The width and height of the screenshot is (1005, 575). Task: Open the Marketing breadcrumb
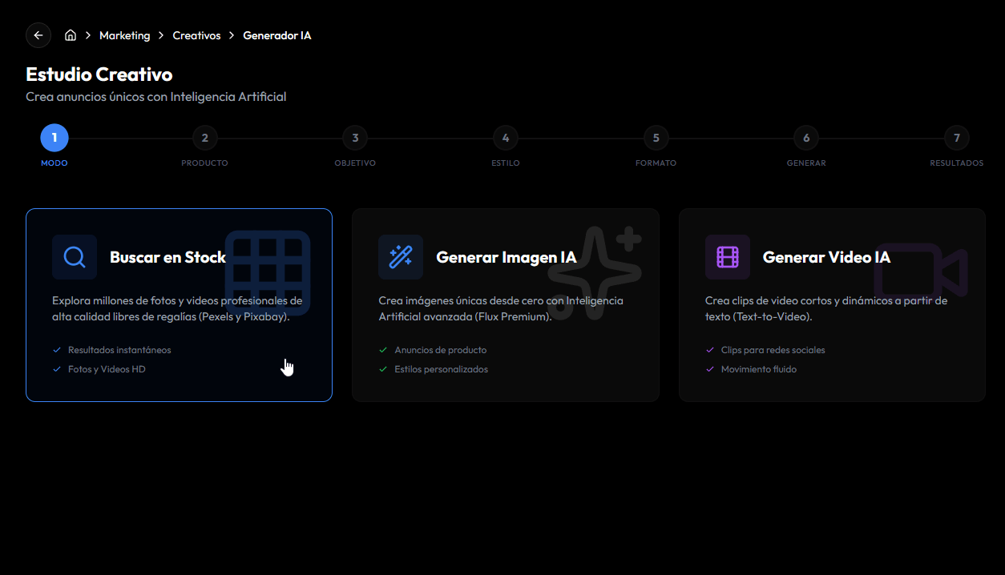pos(124,35)
